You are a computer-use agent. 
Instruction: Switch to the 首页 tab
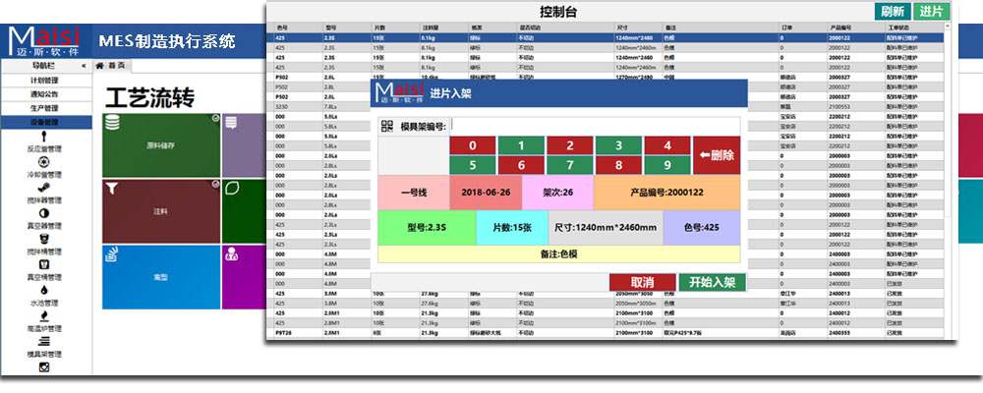(x=113, y=65)
